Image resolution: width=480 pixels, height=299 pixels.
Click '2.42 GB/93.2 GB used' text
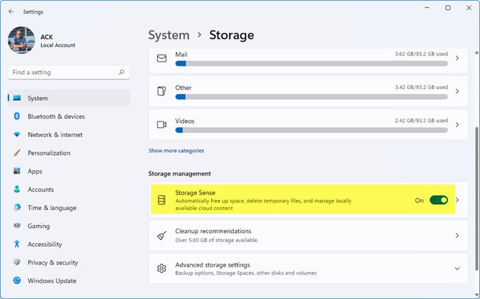click(421, 121)
